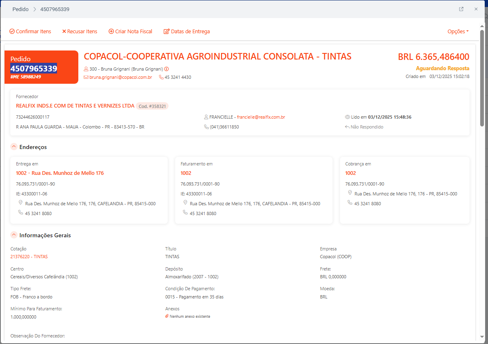Image resolution: width=488 pixels, height=344 pixels.
Task: Click the Criar Nota Fiscal plus icon
Action: coord(111,32)
